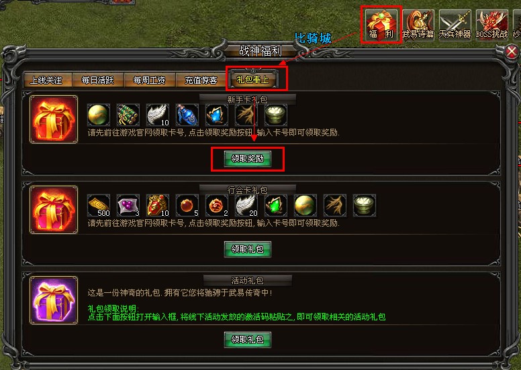Open the 武易诗篇 top bar icon
Image resolution: width=521 pixels, height=370 pixels.
pos(418,25)
